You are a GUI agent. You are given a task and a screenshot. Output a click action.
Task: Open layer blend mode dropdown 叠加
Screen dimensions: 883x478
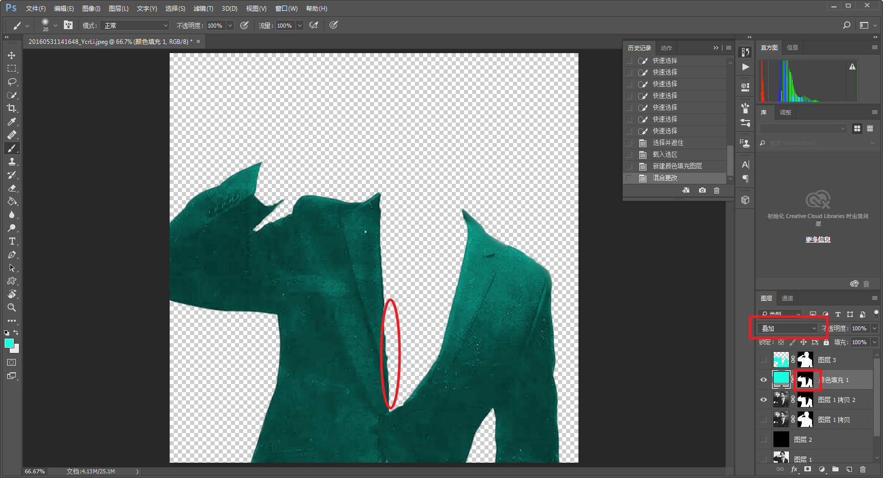[788, 328]
